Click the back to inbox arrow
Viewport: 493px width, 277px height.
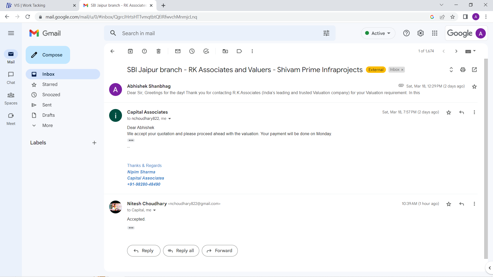pyautogui.click(x=112, y=51)
